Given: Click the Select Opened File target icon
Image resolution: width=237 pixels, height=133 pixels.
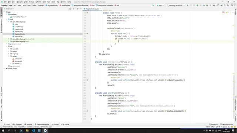Looking at the screenshot, I should point(70,9).
